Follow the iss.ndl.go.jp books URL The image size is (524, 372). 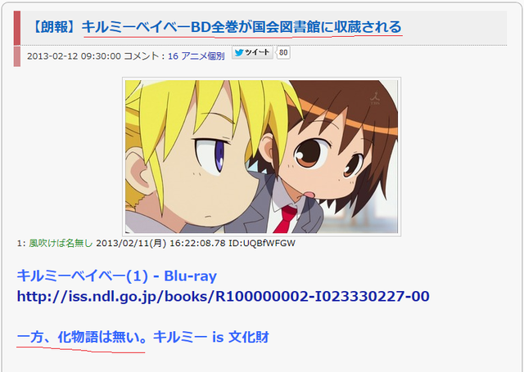click(x=223, y=296)
